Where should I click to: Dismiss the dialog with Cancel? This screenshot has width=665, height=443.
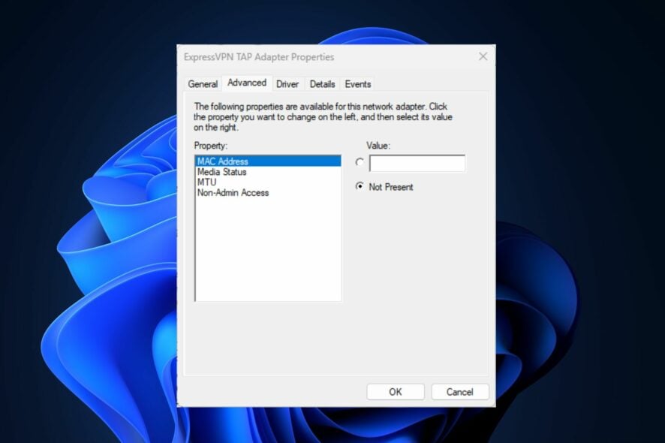click(460, 391)
